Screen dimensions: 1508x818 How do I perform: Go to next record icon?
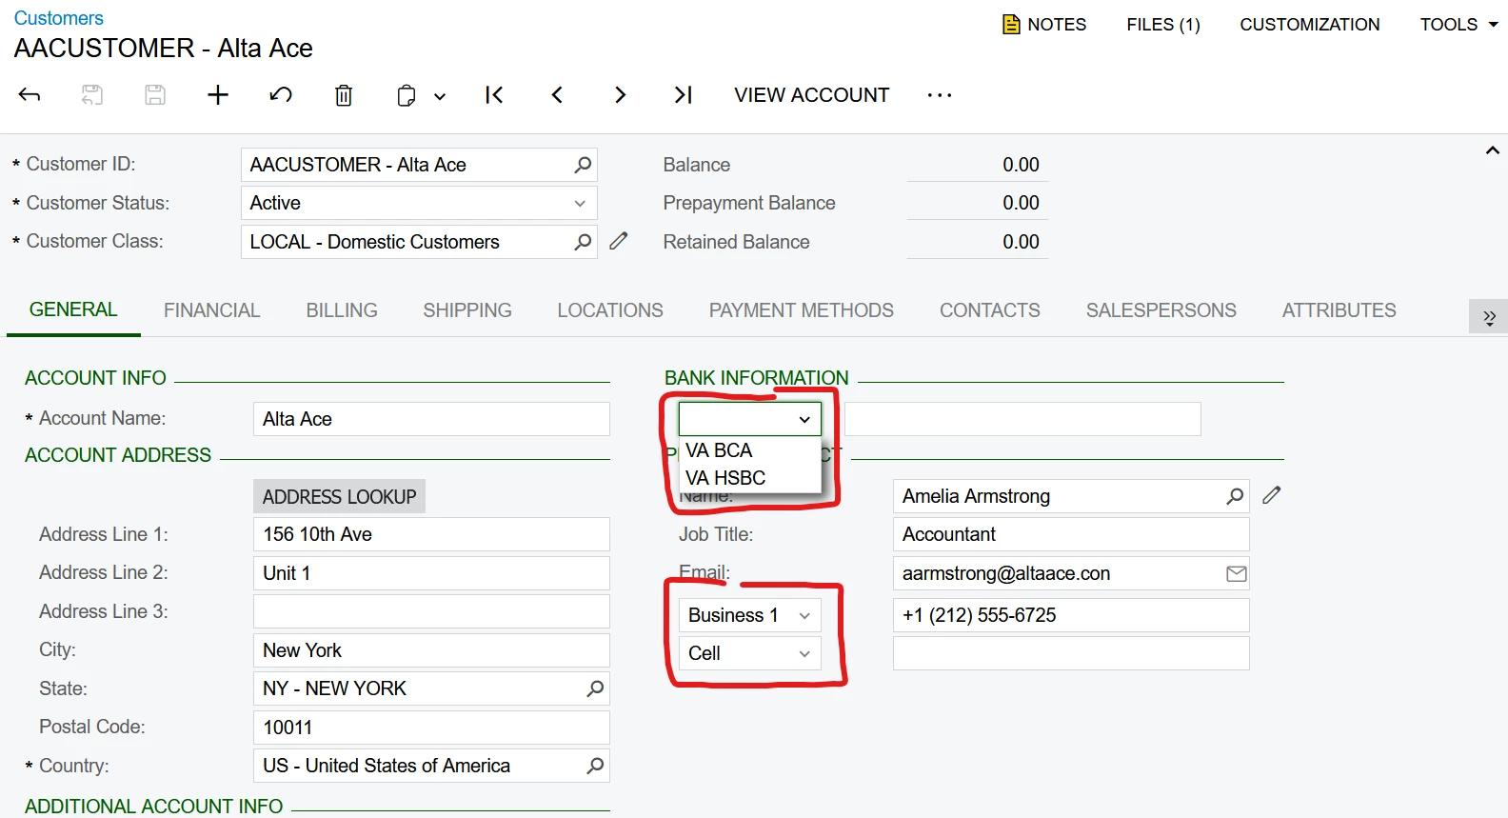620,94
